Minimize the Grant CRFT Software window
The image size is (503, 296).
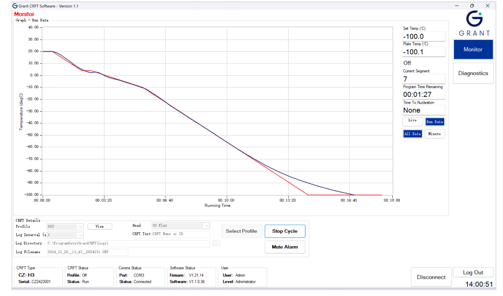pyautogui.click(x=457, y=6)
